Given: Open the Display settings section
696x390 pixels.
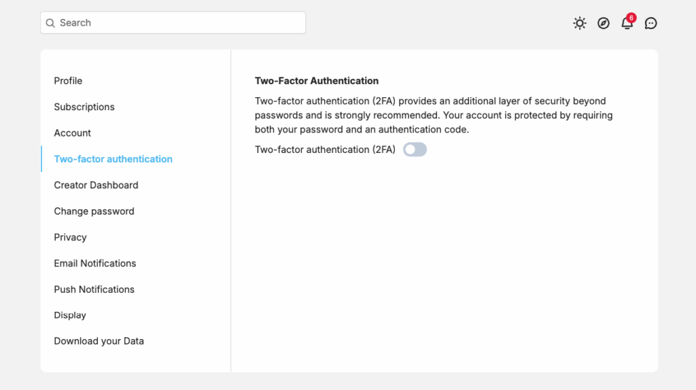Looking at the screenshot, I should tap(70, 315).
